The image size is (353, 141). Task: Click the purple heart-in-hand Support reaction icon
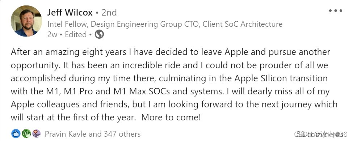click(36, 134)
